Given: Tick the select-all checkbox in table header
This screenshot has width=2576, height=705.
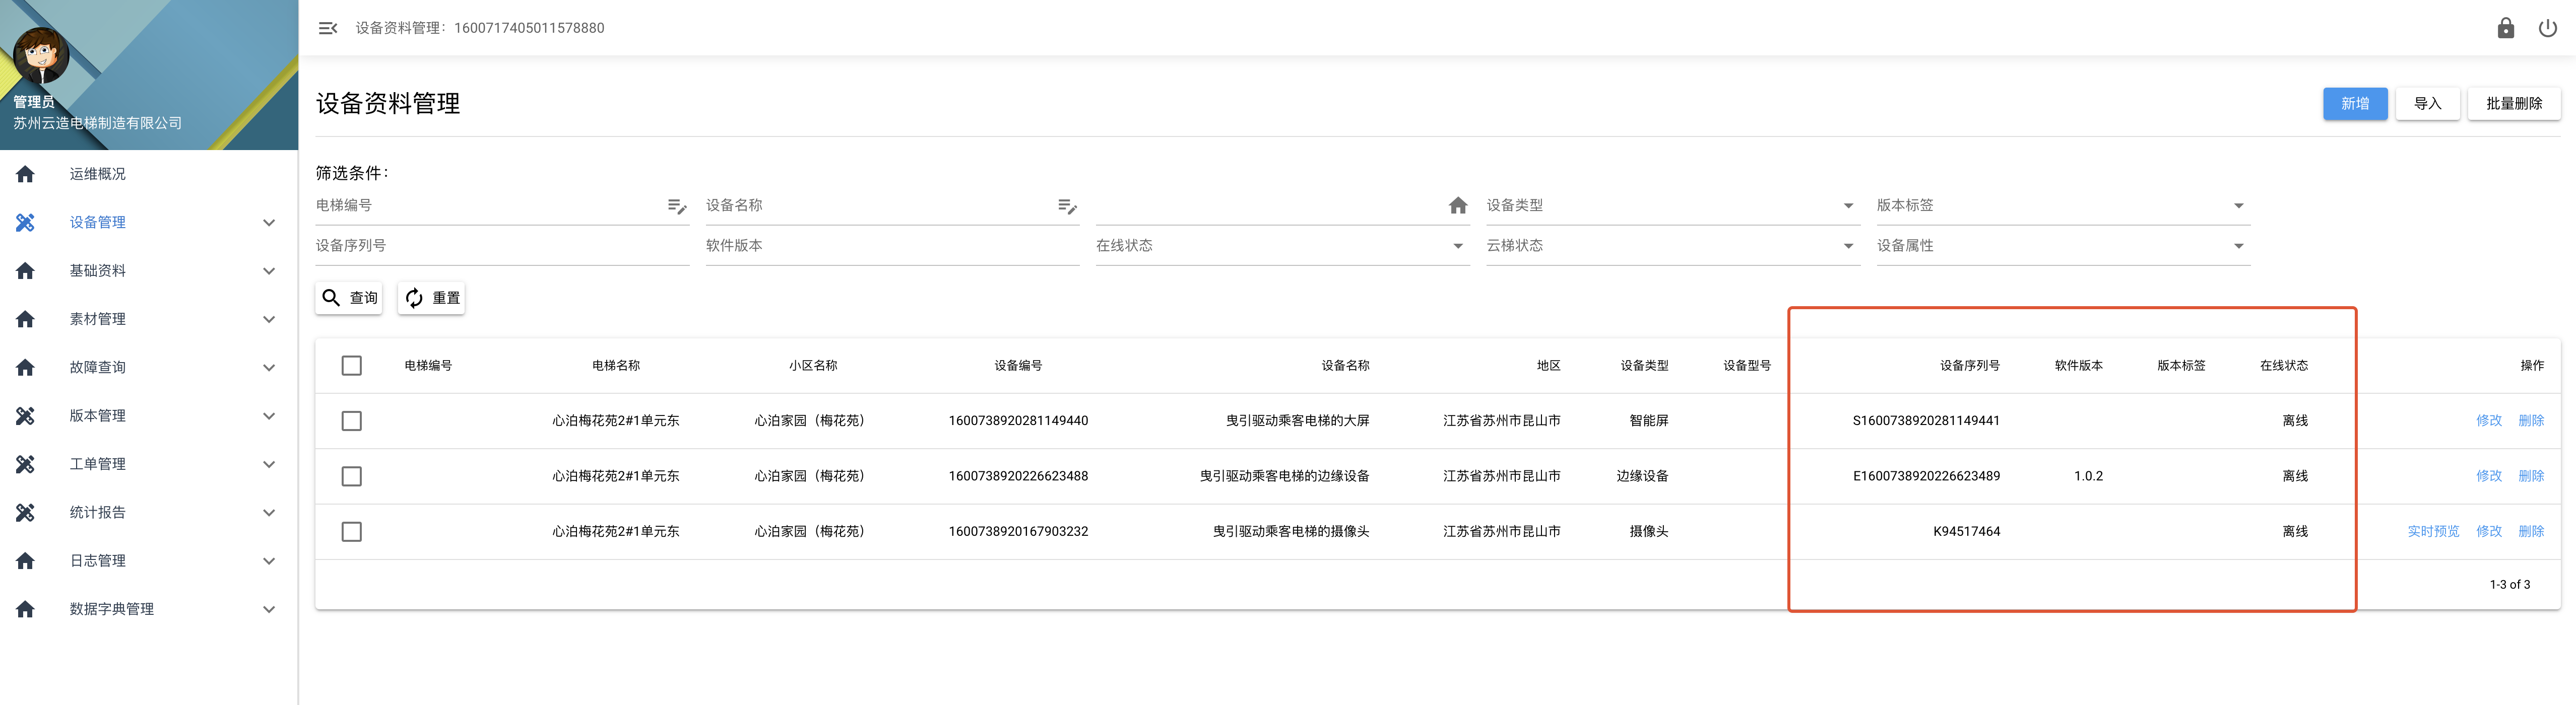Looking at the screenshot, I should pos(351,366).
